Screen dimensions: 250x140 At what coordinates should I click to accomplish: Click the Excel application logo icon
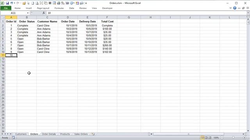coord(2,3)
